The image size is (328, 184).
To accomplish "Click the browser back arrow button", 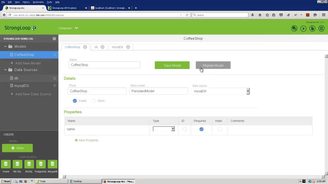I will [x=4, y=15].
